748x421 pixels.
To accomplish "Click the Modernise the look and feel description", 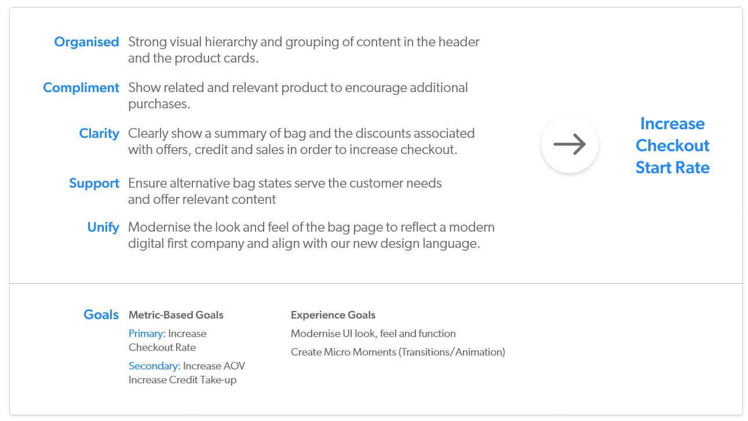I will (311, 235).
